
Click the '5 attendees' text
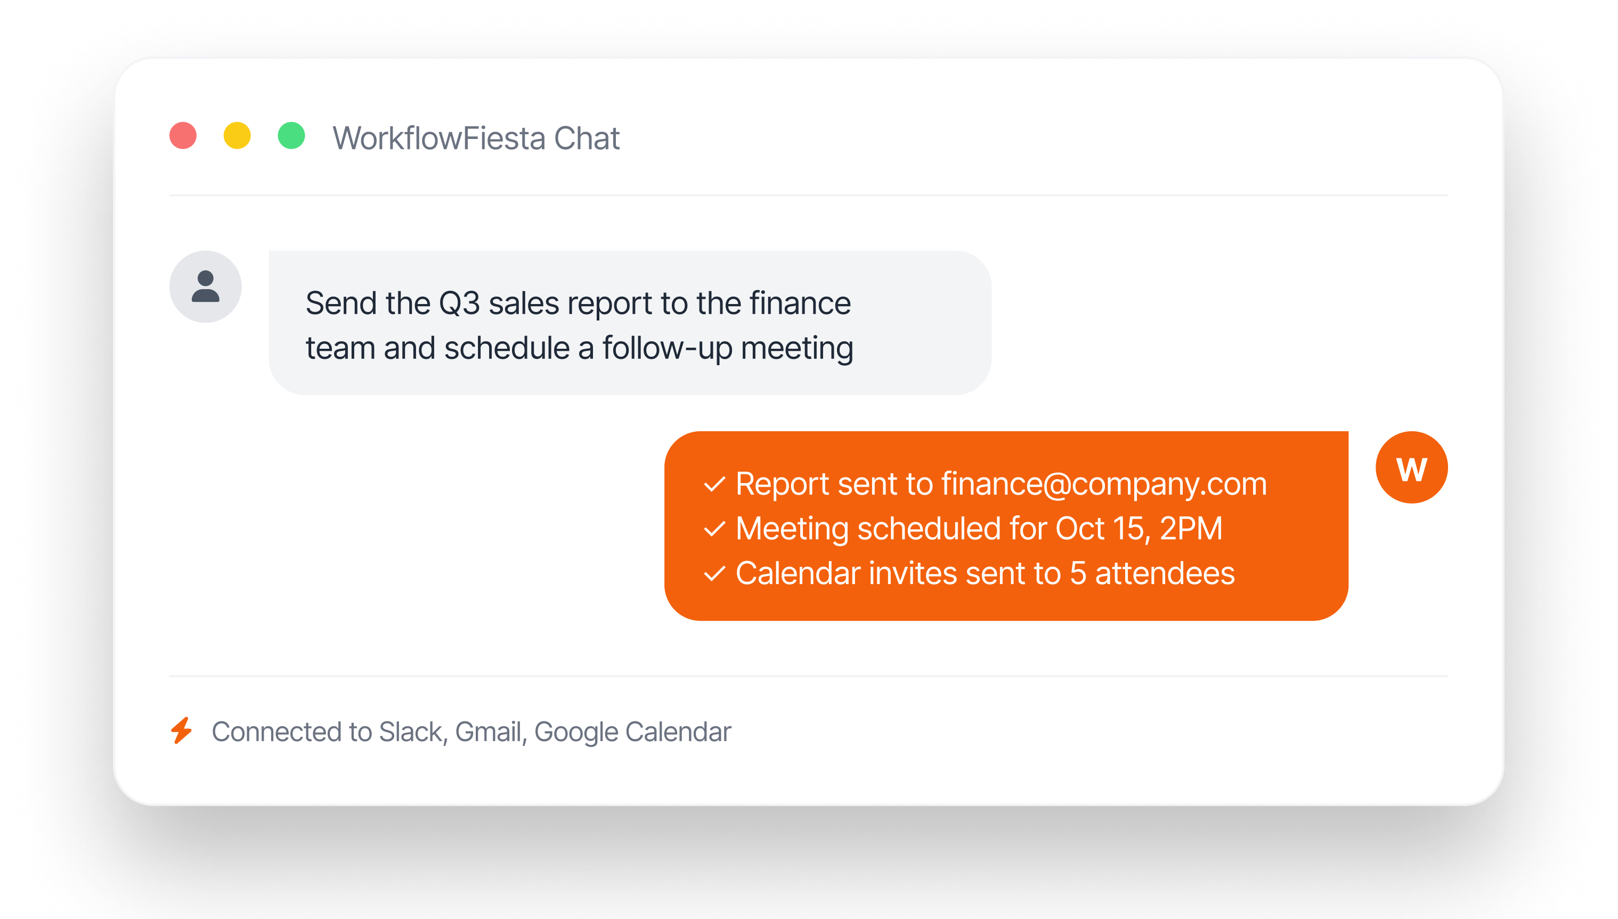click(1152, 574)
